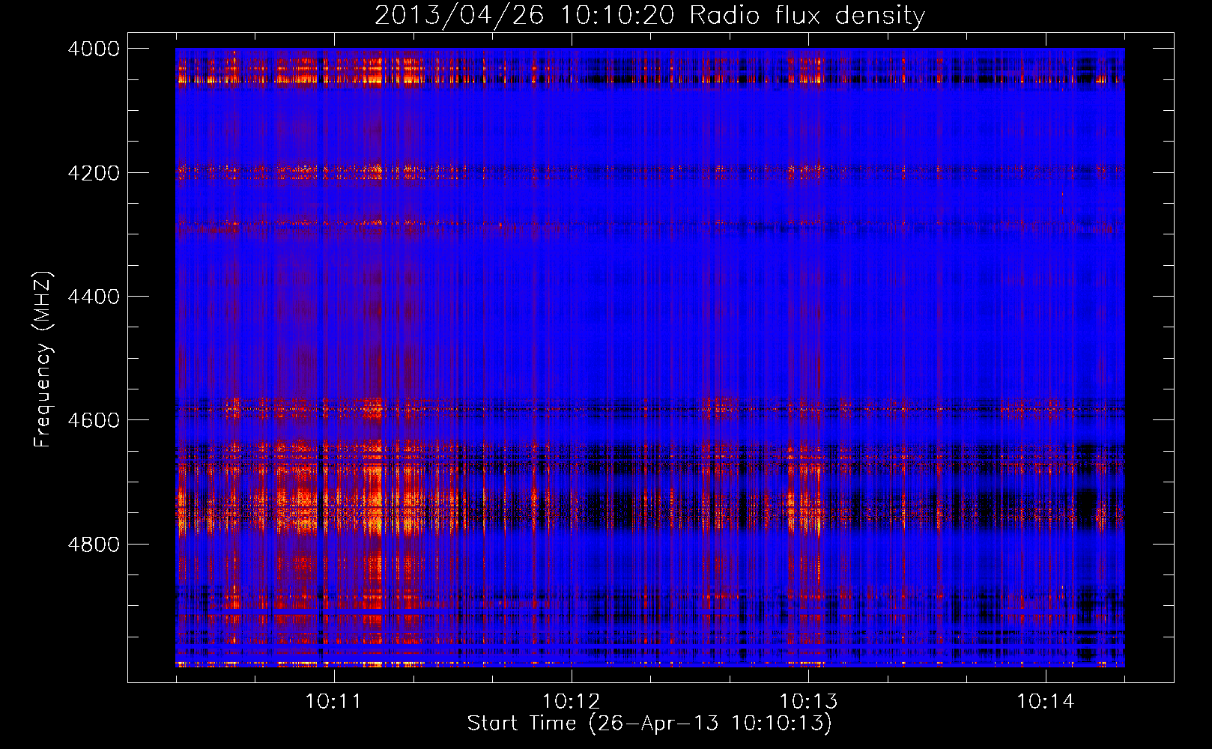
Task: Click the "Frequency (MHZ)" y-axis label
Action: [43, 360]
